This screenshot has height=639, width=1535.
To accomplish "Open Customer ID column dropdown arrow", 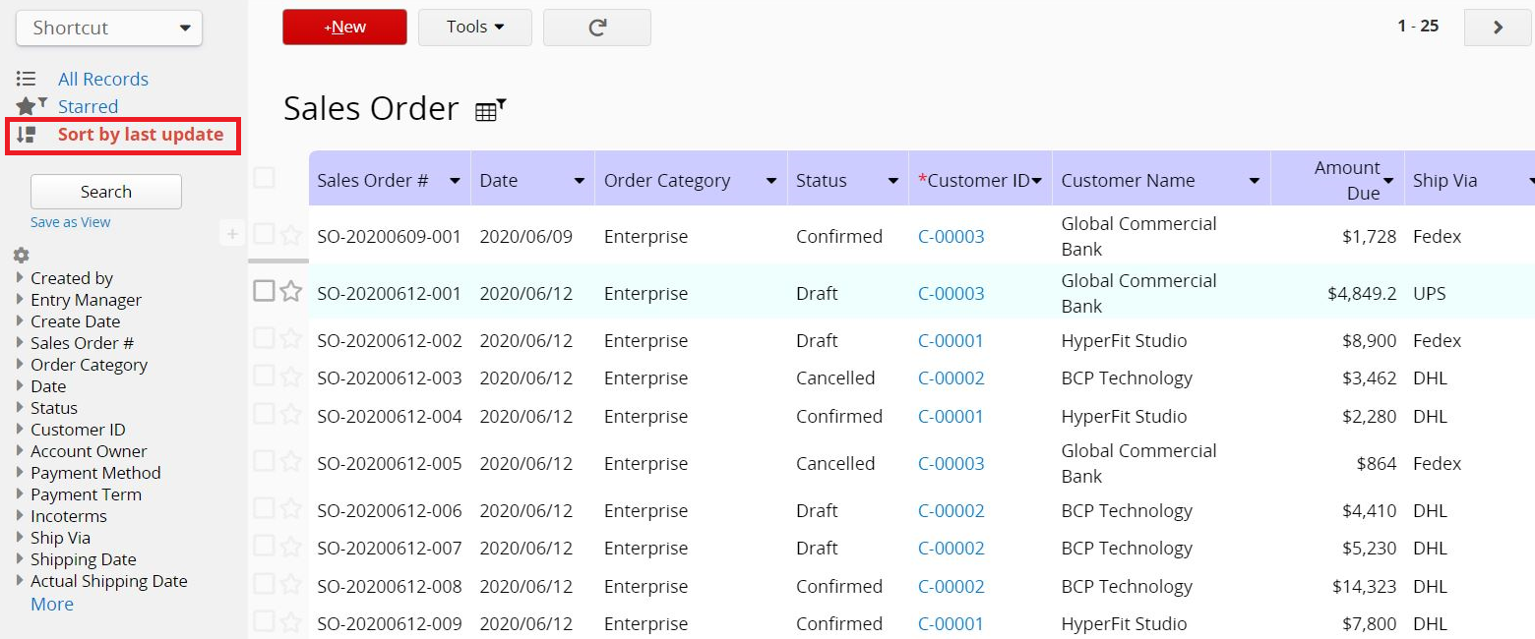I will [x=1037, y=181].
